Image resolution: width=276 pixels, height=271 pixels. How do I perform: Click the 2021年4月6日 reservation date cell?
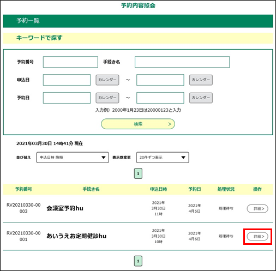194,236
